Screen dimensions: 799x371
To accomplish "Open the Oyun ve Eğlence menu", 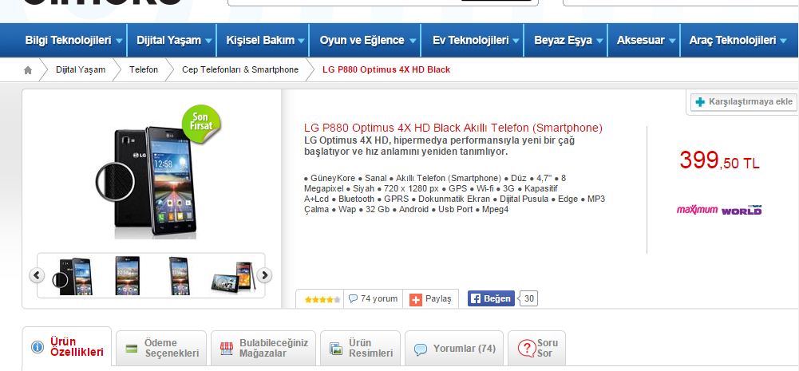I will pyautogui.click(x=366, y=40).
